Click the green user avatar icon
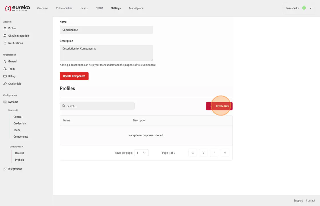Image resolution: width=320 pixels, height=206 pixels. [304, 8]
